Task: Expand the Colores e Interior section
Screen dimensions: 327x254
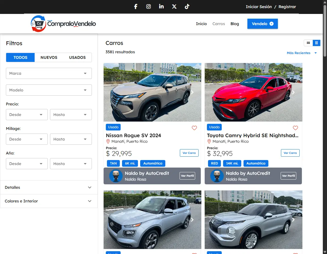Action: [49, 201]
